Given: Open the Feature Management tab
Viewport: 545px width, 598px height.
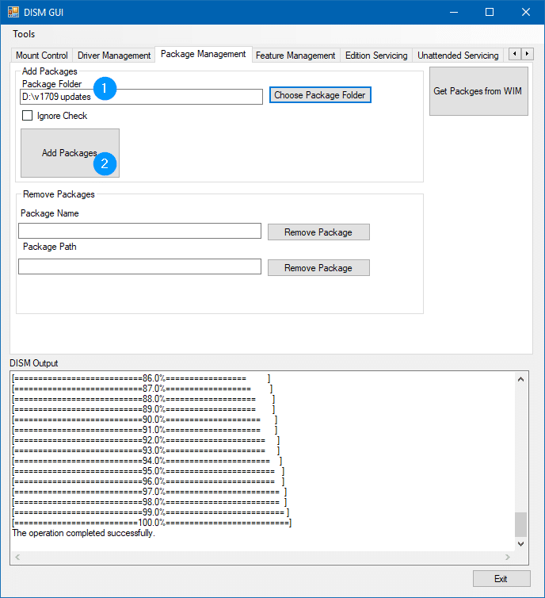Looking at the screenshot, I should 295,56.
